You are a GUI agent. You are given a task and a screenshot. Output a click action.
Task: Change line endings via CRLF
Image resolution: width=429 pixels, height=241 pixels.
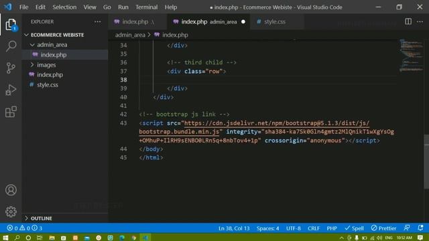314,228
